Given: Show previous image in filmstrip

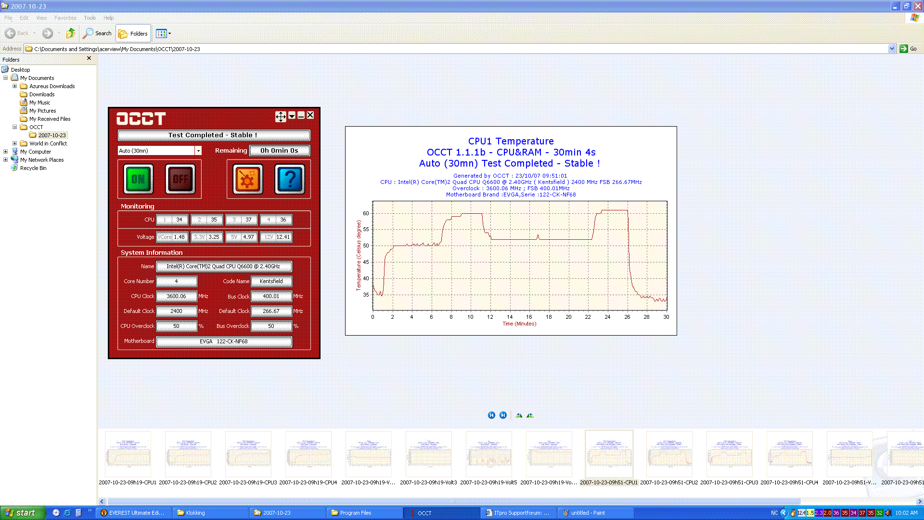Looking at the screenshot, I should (491, 415).
